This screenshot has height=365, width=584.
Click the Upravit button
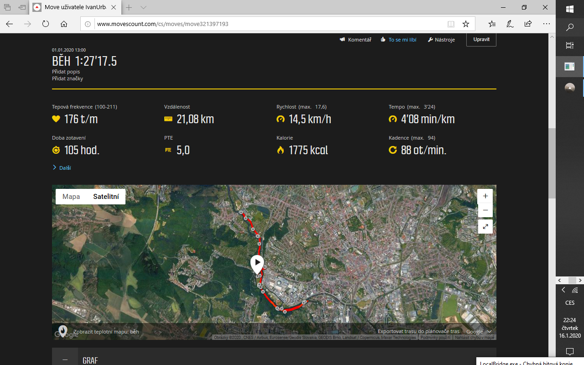pyautogui.click(x=481, y=40)
